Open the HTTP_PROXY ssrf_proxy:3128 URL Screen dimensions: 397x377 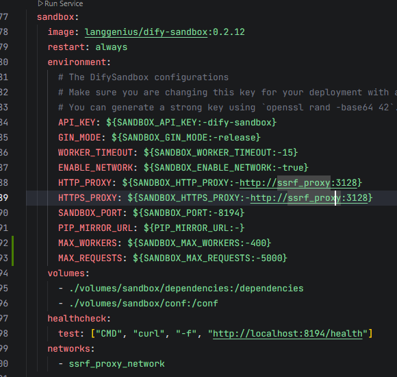[298, 182]
